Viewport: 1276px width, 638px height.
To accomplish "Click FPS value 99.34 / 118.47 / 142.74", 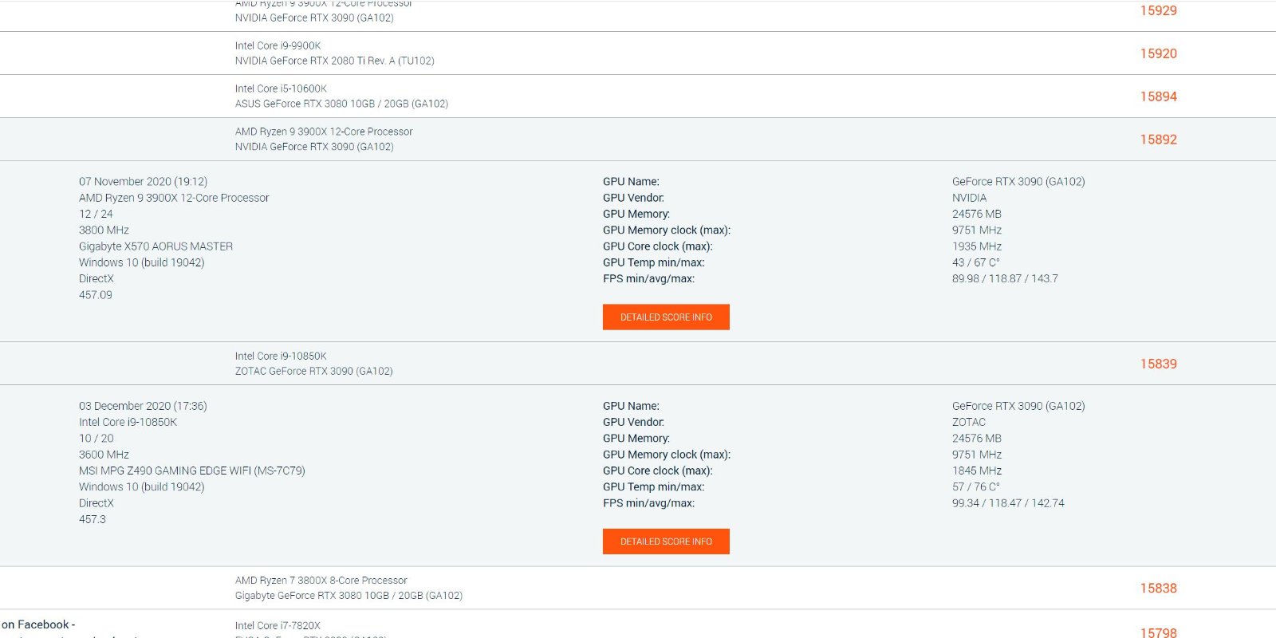I will point(1008,503).
